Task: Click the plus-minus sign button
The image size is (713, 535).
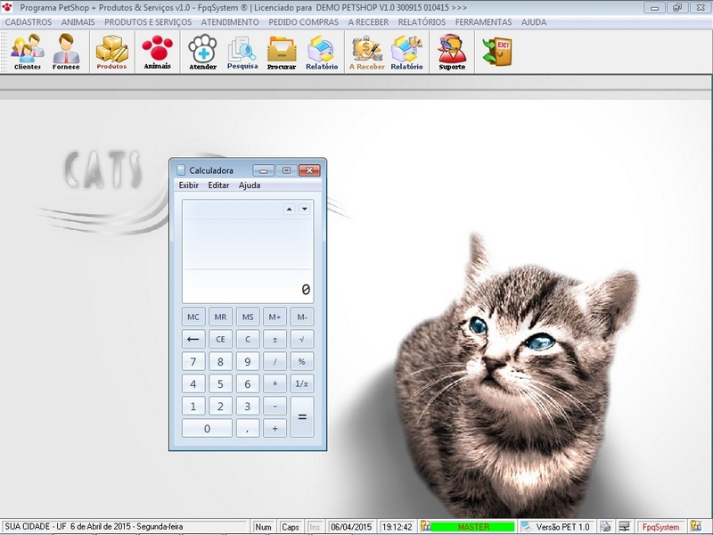Action: (x=275, y=339)
